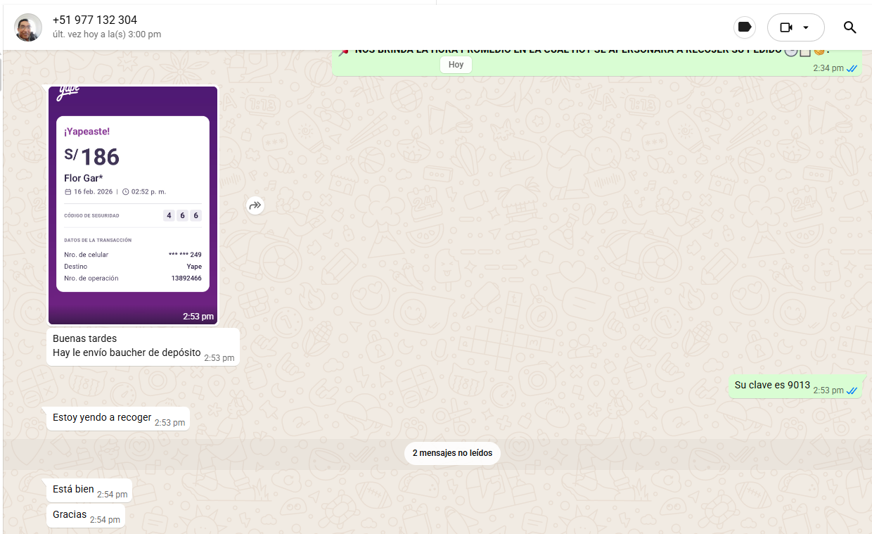This screenshot has height=534, width=872.
Task: Click the black label tag icon
Action: [x=744, y=27]
